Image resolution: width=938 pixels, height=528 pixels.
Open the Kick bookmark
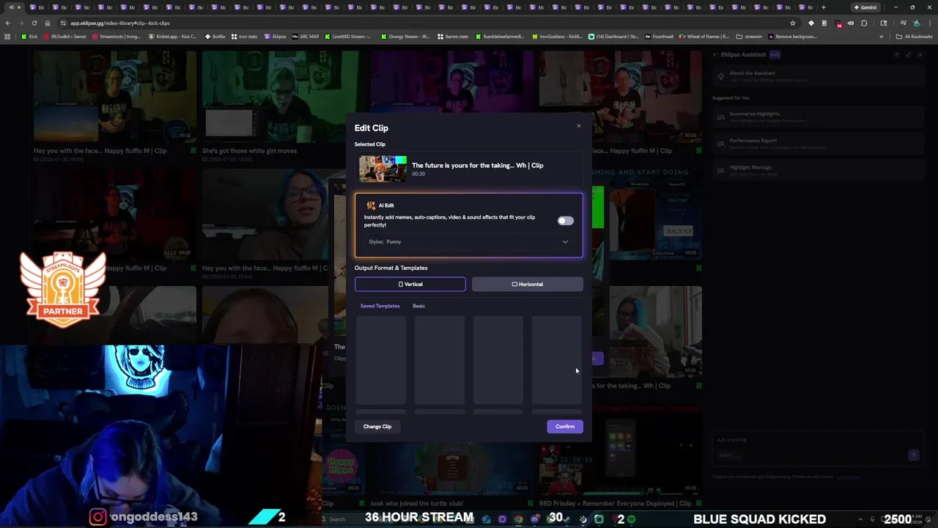click(29, 37)
